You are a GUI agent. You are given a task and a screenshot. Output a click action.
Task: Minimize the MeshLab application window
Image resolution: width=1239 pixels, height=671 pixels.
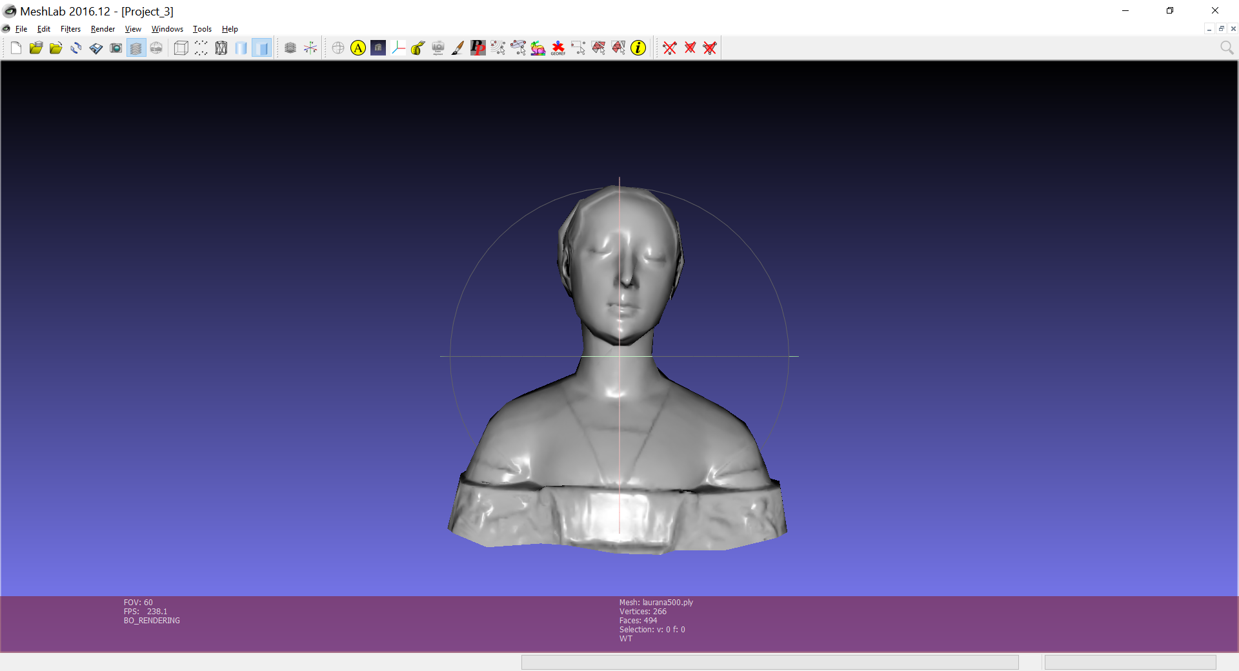click(1125, 10)
